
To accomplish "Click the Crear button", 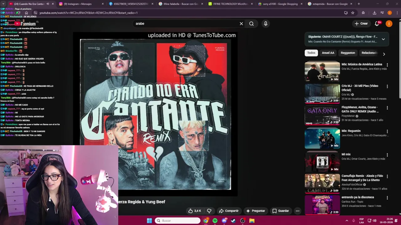I will 361,23.
